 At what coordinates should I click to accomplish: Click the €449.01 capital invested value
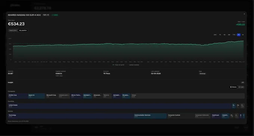59,73
